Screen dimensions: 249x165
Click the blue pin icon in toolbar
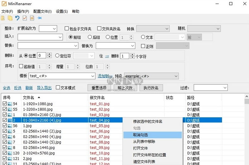click(39, 18)
